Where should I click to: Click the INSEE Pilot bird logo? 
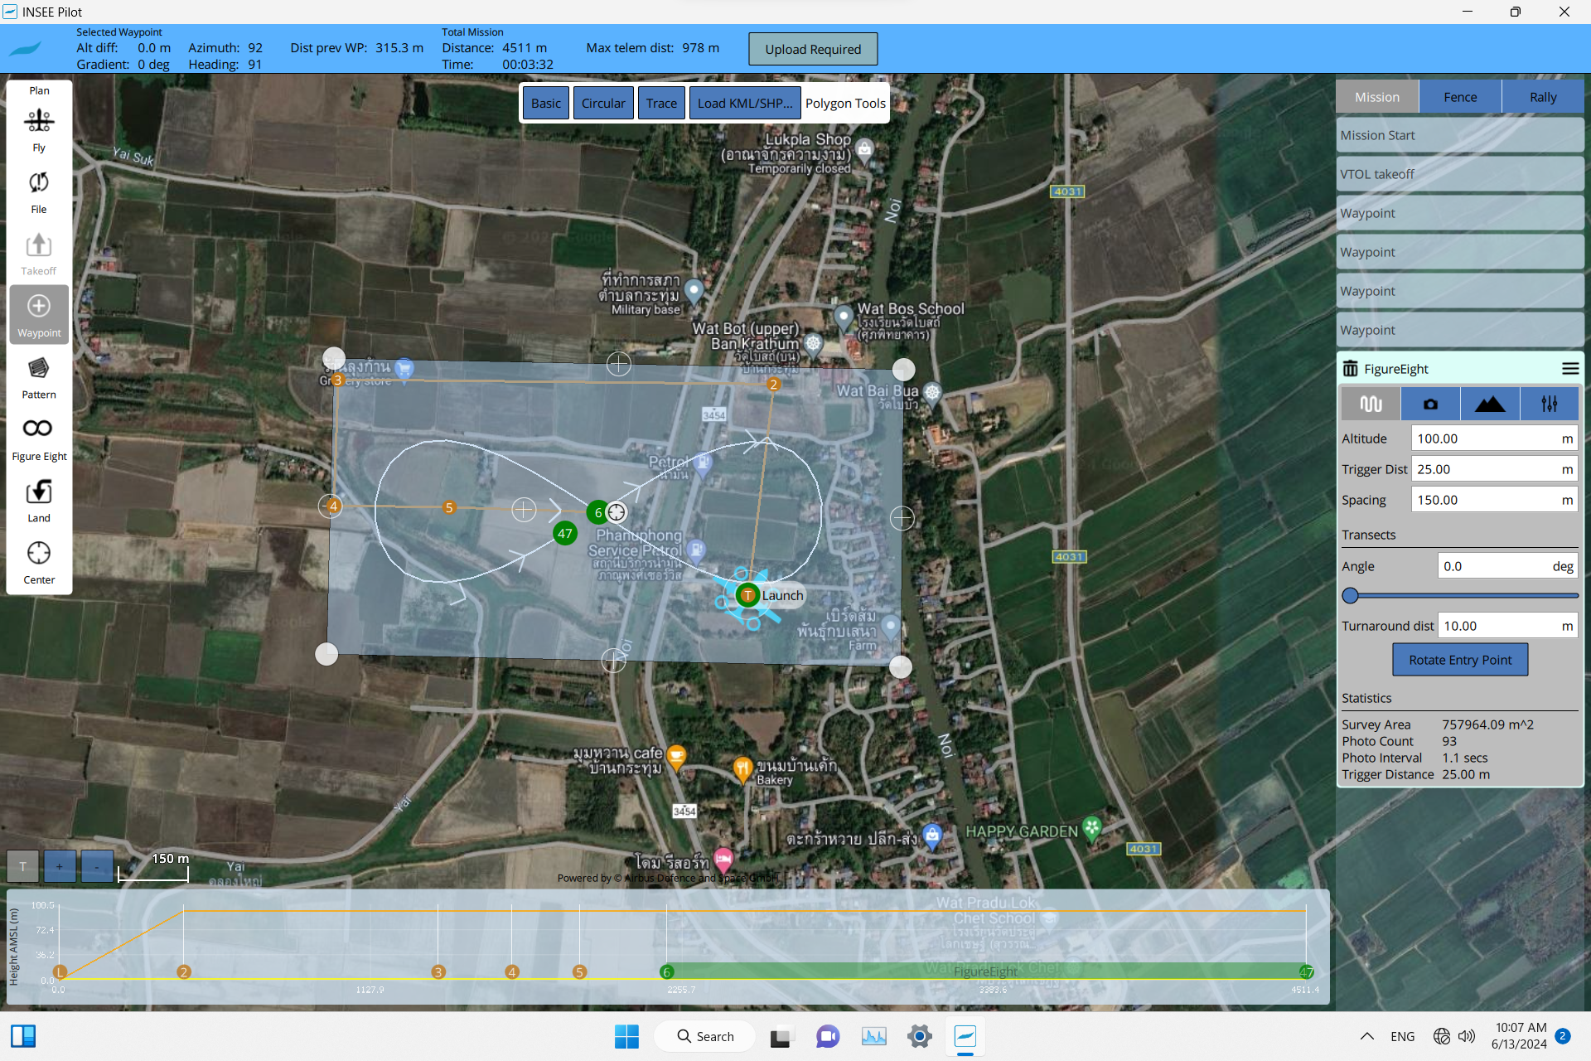(26, 49)
